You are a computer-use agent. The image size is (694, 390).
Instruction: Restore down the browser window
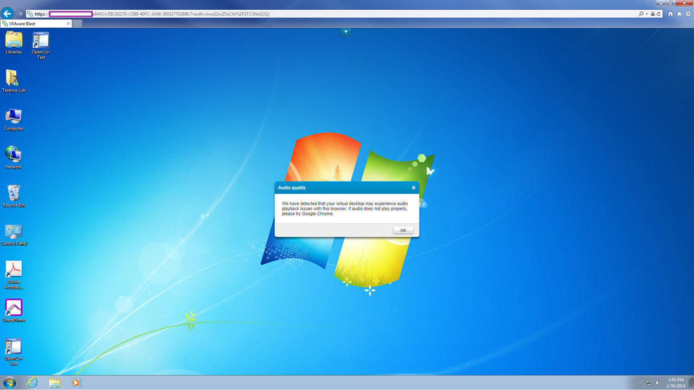pos(671,3)
